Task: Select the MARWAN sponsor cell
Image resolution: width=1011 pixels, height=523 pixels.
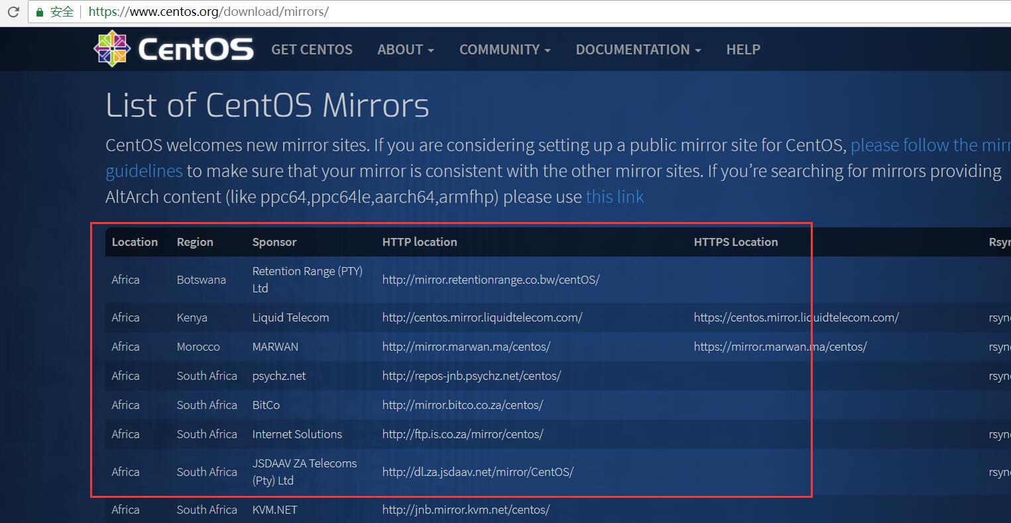Action: pyautogui.click(x=275, y=347)
